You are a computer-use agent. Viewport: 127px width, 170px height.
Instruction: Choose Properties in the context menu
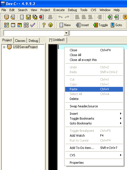94,163
